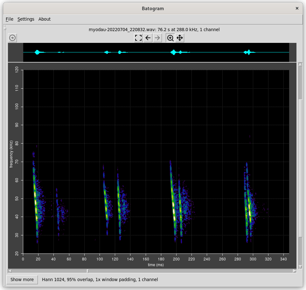Screen dimensions: 306x290
Task: Click the first burst in the waveform overview
Action: pyautogui.click(x=38, y=52)
